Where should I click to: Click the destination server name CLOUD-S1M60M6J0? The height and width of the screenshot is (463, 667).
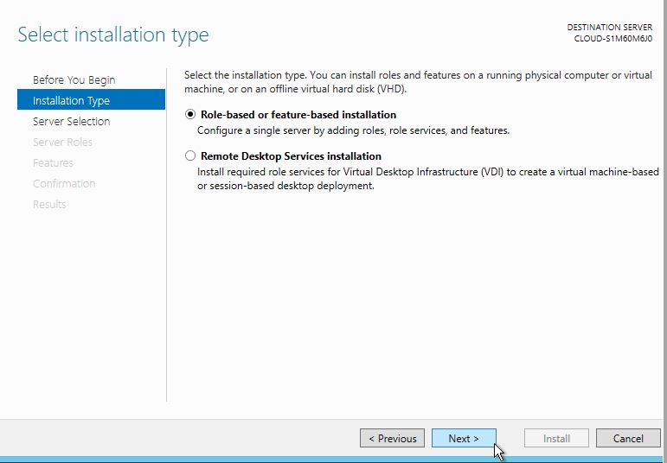(613, 39)
